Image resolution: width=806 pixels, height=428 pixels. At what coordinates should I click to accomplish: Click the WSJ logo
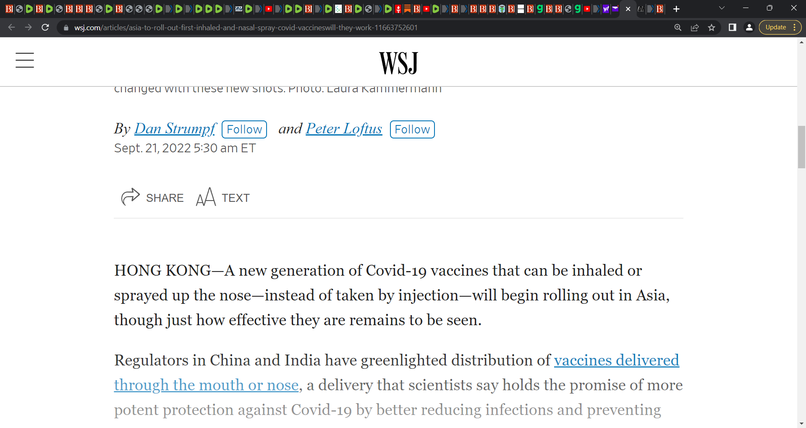pos(398,63)
